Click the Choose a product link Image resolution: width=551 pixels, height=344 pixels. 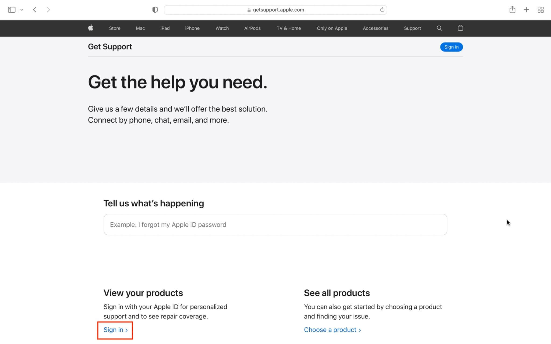click(x=332, y=330)
